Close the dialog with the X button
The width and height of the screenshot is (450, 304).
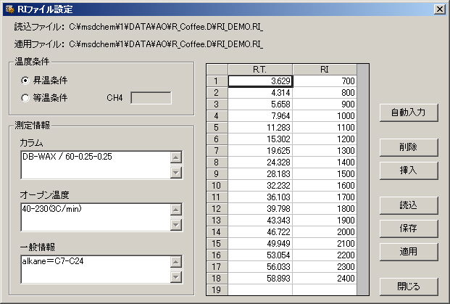pyautogui.click(x=440, y=9)
